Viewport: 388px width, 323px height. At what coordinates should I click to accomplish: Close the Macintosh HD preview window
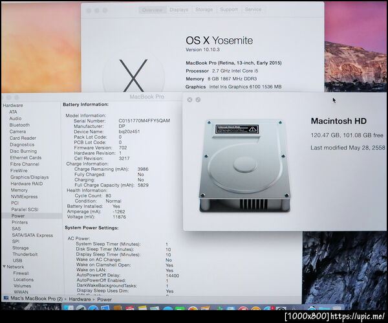pos(189,100)
